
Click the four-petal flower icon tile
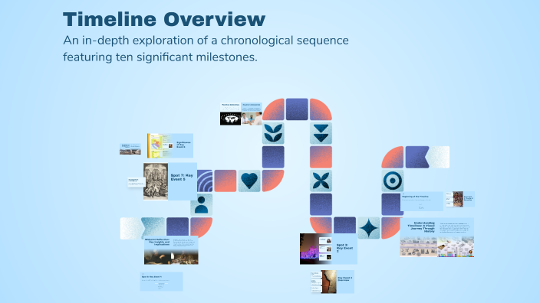coord(321,181)
